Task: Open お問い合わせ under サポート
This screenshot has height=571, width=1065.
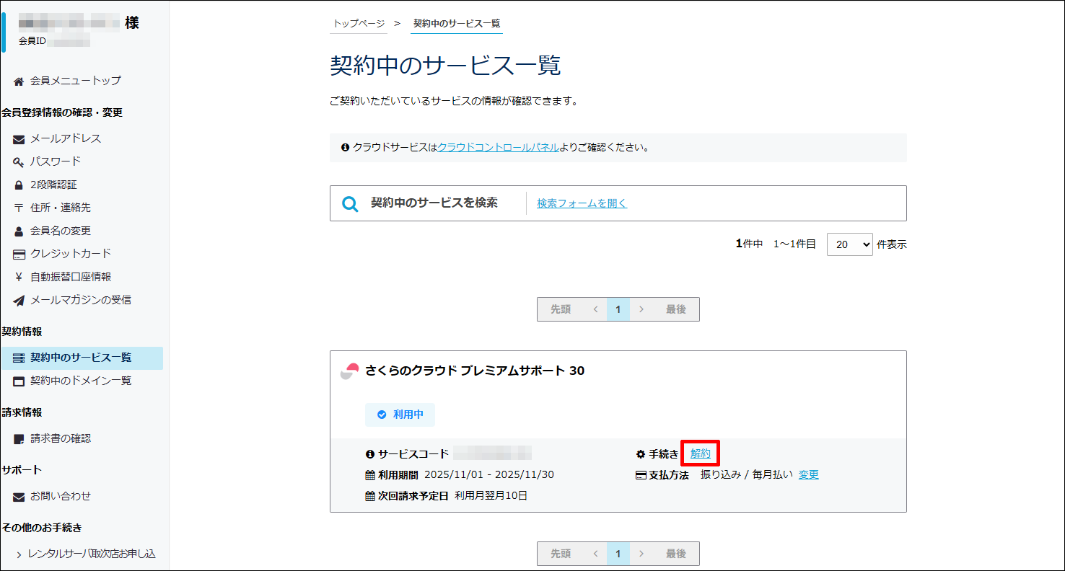Action: [60, 496]
